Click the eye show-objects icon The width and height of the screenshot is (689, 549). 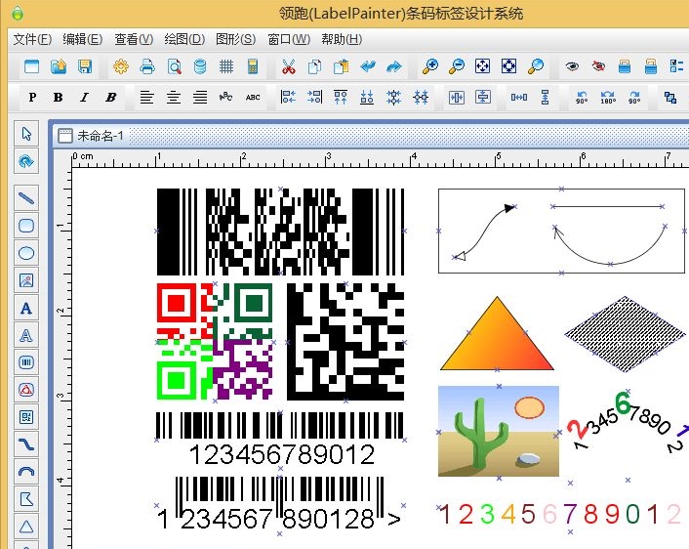(x=572, y=66)
